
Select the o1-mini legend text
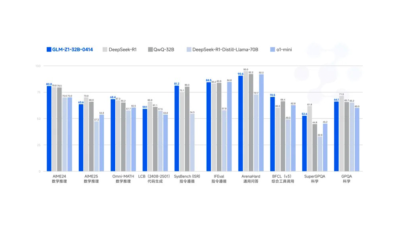284,49
